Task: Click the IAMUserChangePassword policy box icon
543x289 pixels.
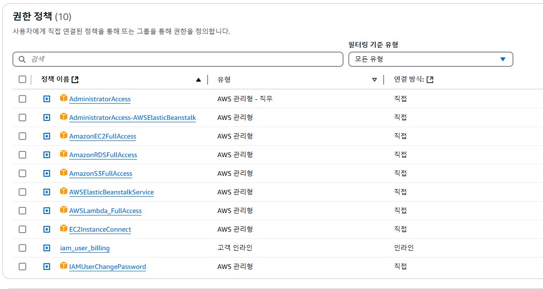Action: [x=63, y=266]
